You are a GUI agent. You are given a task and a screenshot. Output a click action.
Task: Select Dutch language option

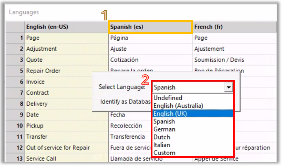click(162, 137)
